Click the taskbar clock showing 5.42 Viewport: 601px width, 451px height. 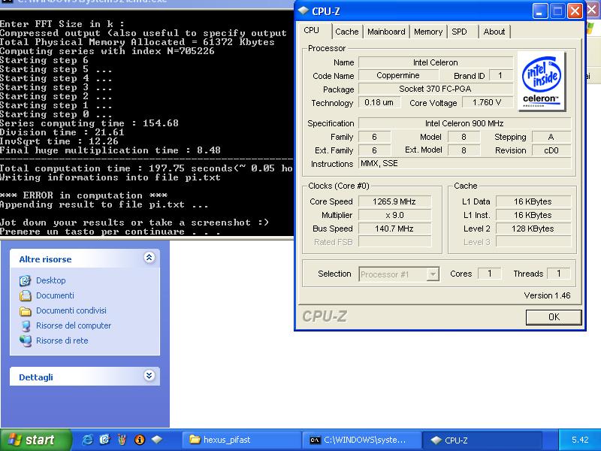[x=579, y=440]
